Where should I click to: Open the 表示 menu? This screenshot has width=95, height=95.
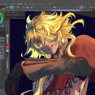pos(26,4)
